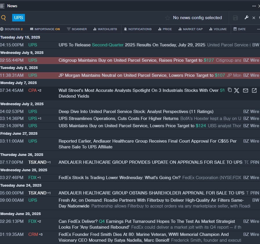Viewport: 260px width, 244px height.
Task: Toggle the Importance ON filter
Action: 45,29
